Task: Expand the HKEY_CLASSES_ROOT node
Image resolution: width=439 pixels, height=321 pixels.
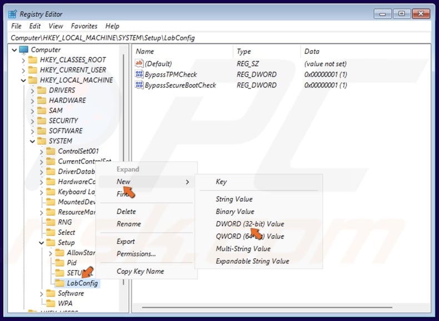Action: pos(23,60)
